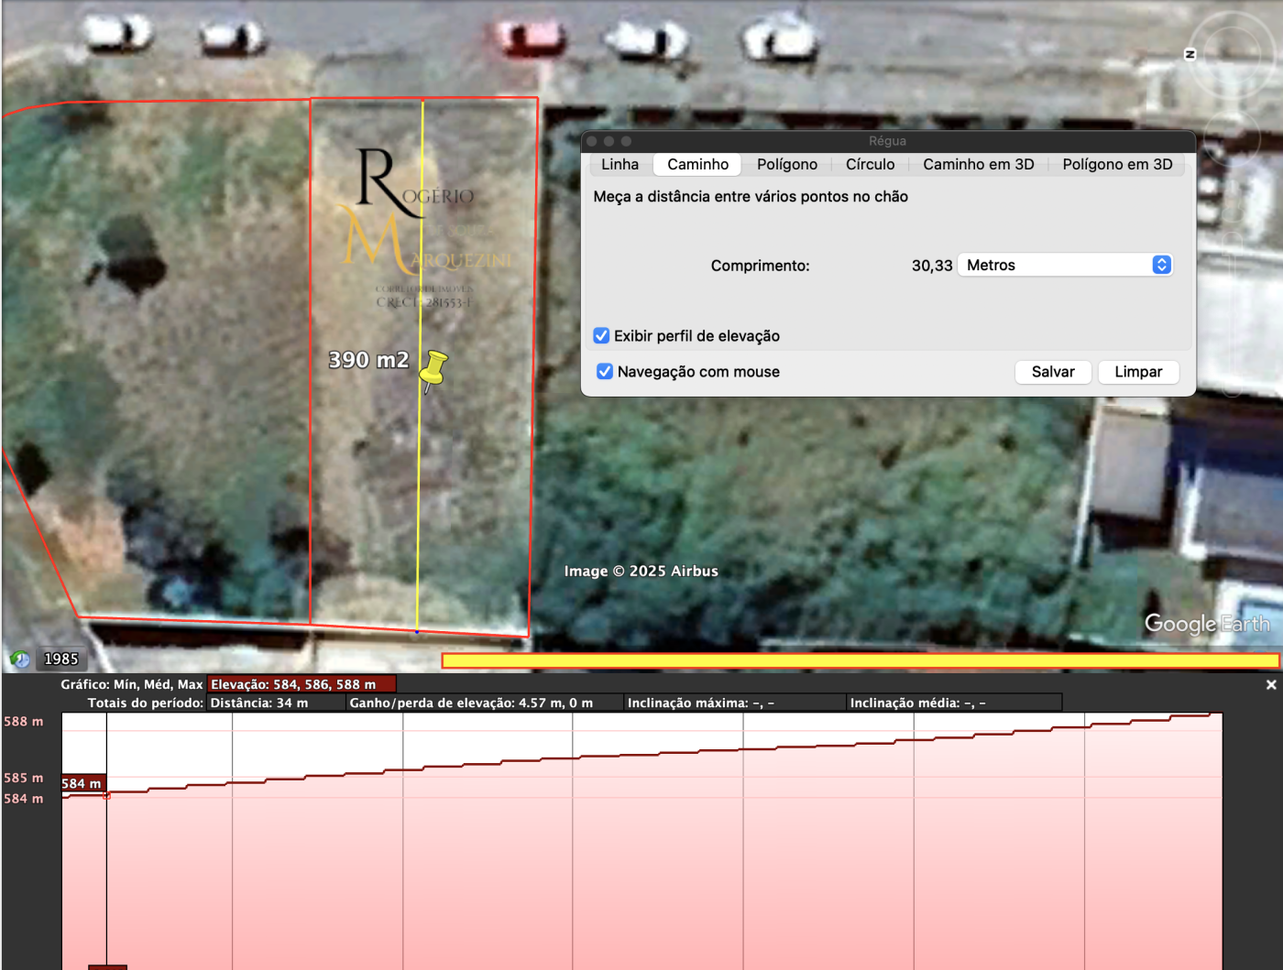Click the 588 m axis label
The width and height of the screenshot is (1283, 970).
[x=24, y=722]
